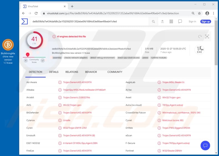This screenshot has width=219, height=156.
Task: Click the direct-cpu-clock-access tag
Action: (129, 58)
